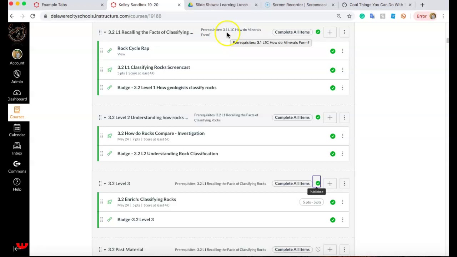Collapse the 3.2 Level 2 Understanding module
The image size is (457, 257).
105,117
